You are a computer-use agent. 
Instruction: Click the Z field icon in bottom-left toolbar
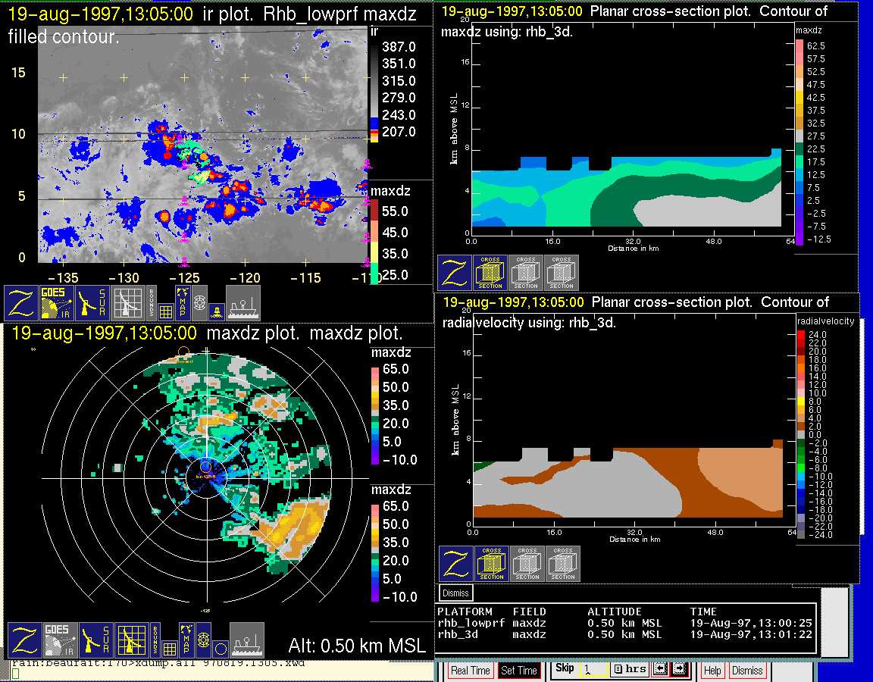pyautogui.click(x=23, y=640)
